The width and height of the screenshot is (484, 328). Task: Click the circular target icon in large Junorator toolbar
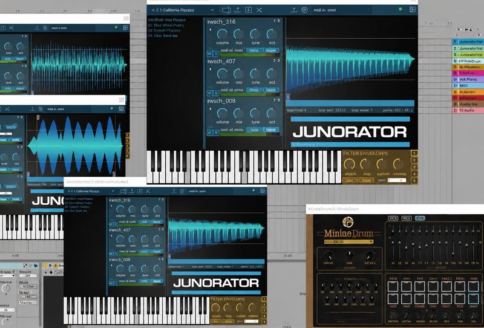pos(304,10)
